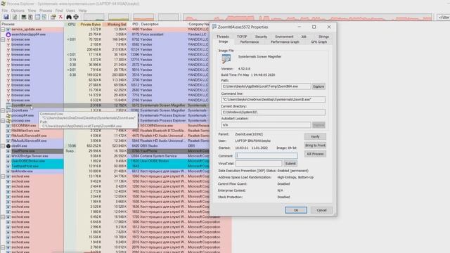Viewport: 450px width, 253px height.
Task: Select the taskhostw.exe process row
Action: (x=105, y=171)
